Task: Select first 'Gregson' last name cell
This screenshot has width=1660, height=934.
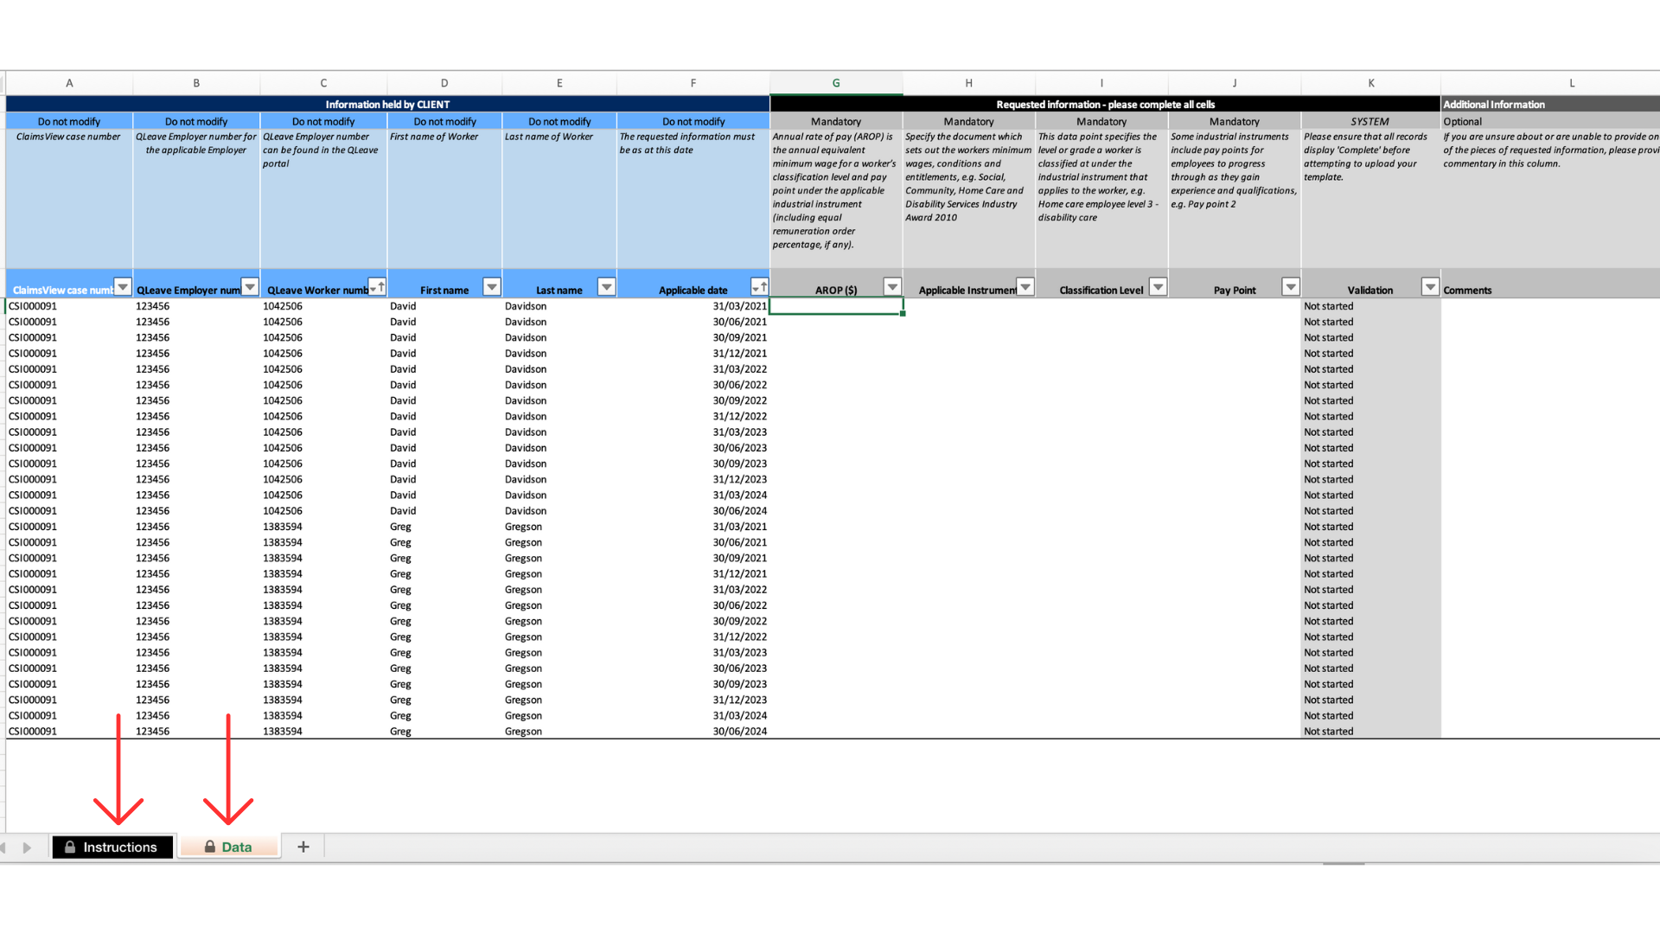Action: click(x=559, y=527)
